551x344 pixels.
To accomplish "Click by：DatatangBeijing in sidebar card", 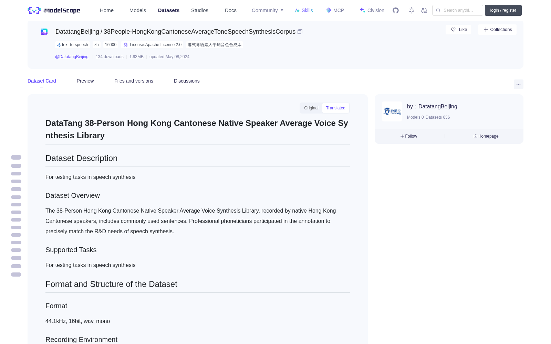I will pyautogui.click(x=432, y=107).
